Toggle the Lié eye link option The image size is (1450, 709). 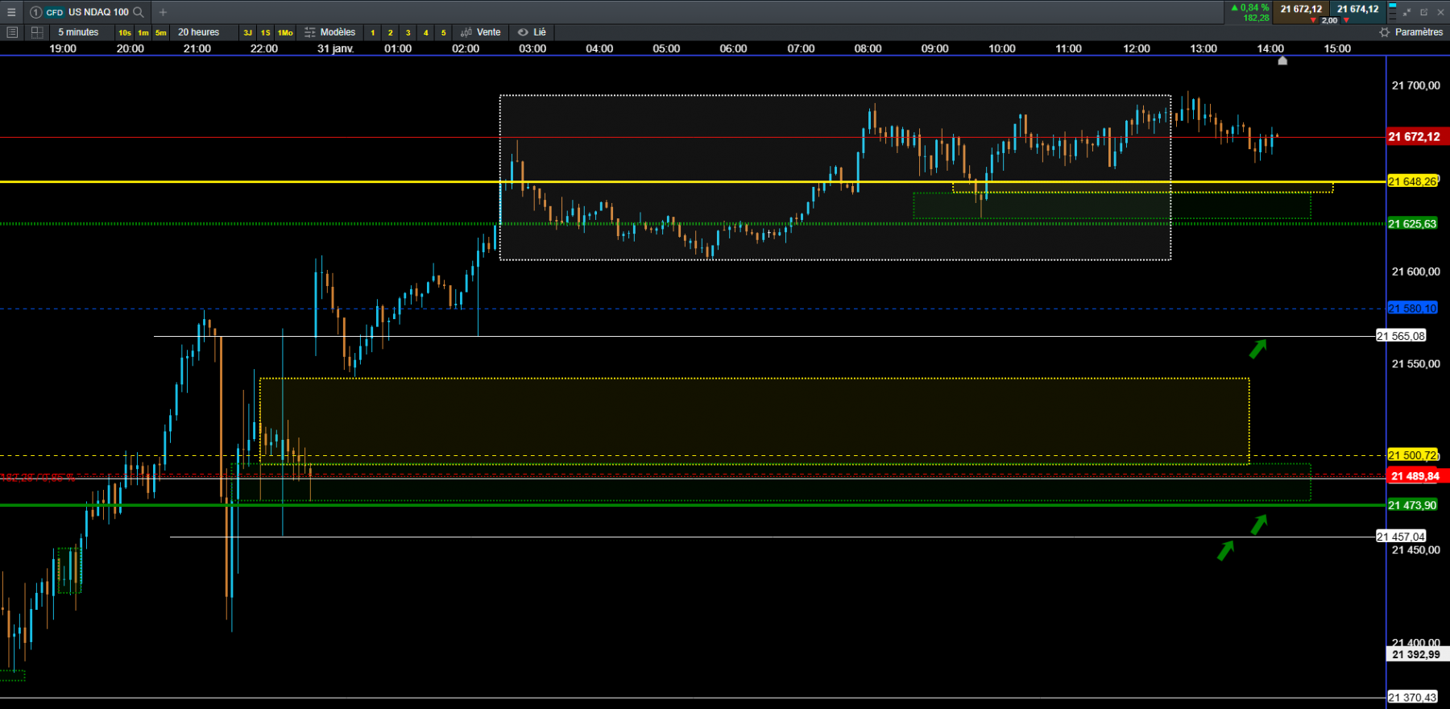(532, 32)
